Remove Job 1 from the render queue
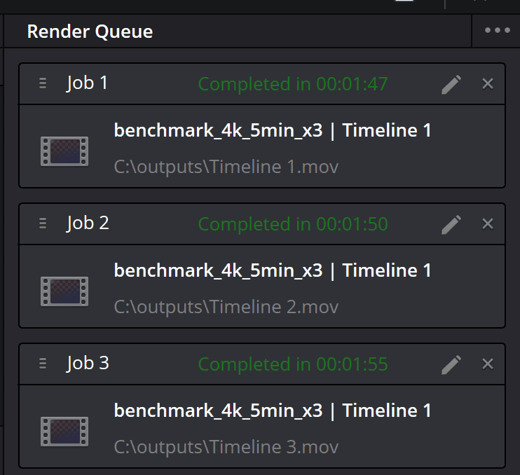 488,84
